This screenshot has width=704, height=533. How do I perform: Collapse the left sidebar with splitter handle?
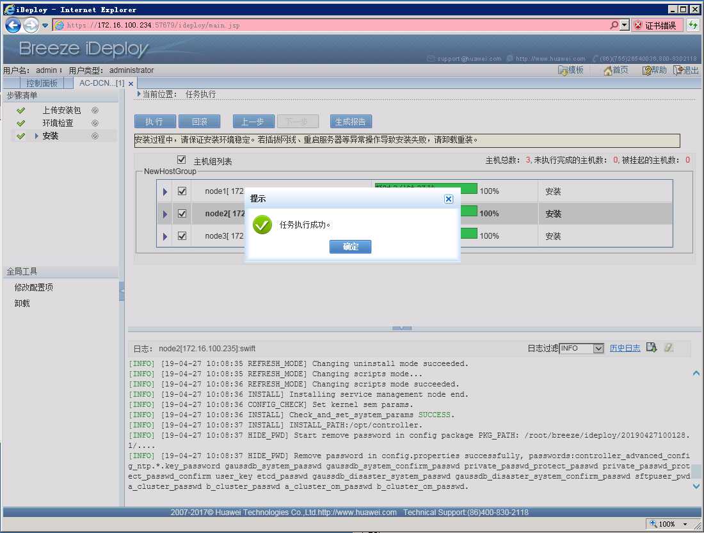click(x=122, y=291)
